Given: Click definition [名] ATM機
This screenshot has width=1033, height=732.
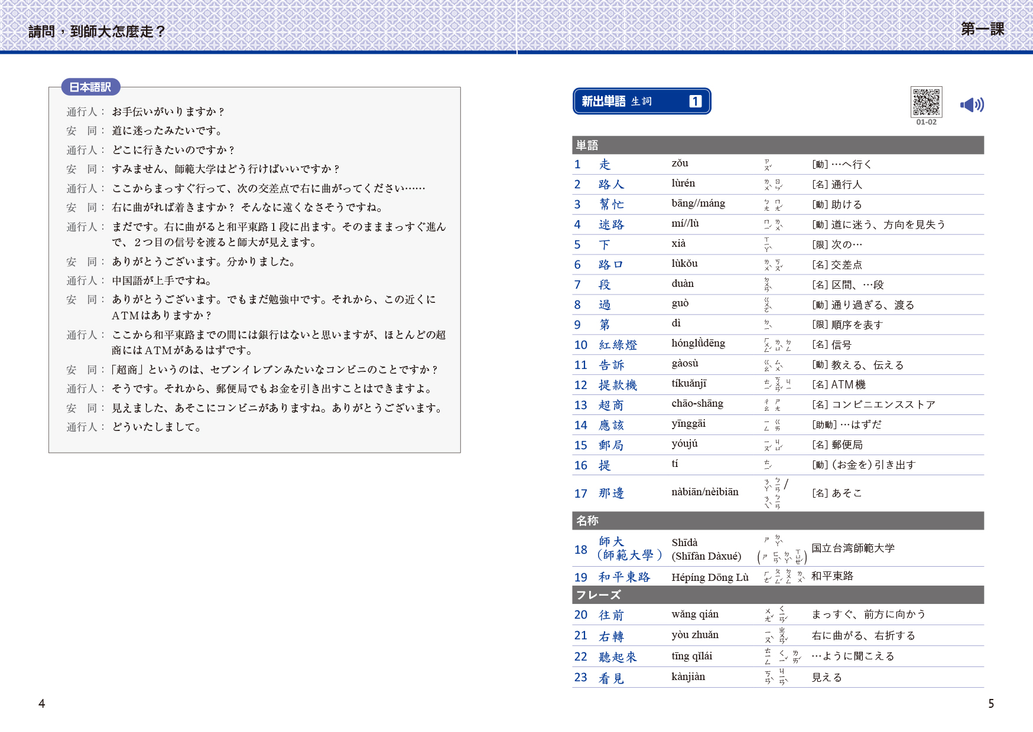Looking at the screenshot, I should [x=839, y=385].
